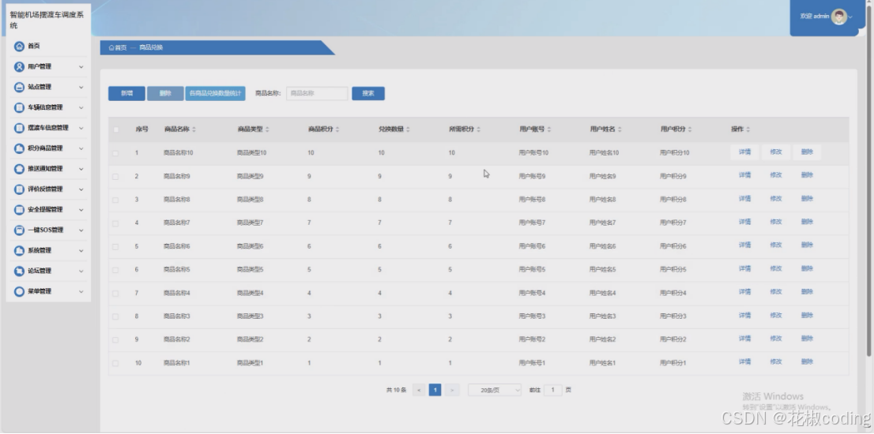Screen dimensions: 874x434
Task: Check the row for 商品名称9
Action: [115, 177]
